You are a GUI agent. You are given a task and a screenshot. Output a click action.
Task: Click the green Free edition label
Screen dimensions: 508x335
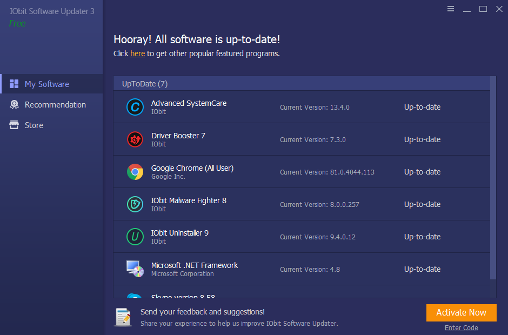coord(17,23)
